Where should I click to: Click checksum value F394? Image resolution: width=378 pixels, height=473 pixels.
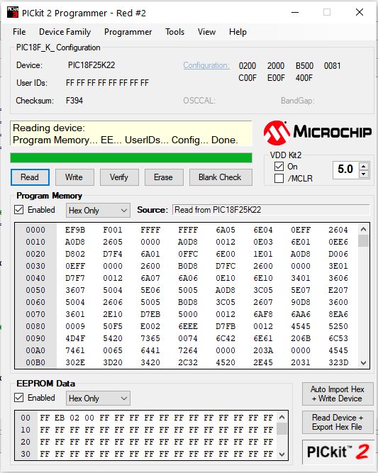point(74,101)
